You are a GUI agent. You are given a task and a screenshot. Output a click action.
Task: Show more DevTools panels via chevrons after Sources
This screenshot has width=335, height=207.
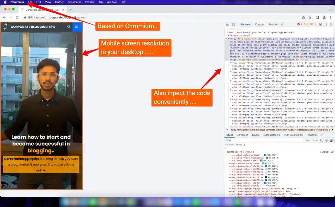pos(282,25)
